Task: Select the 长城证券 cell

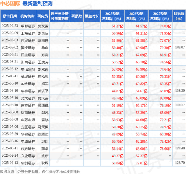Action: point(28,77)
